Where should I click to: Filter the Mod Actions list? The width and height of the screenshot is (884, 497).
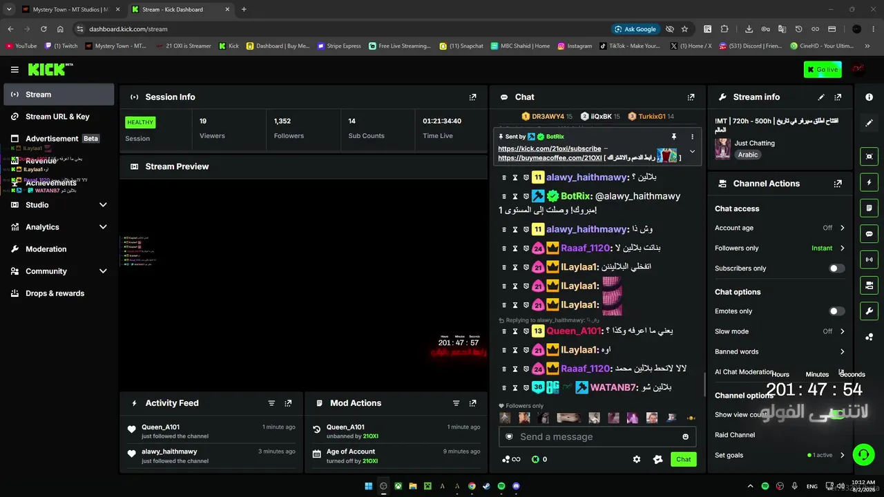pyautogui.click(x=456, y=403)
